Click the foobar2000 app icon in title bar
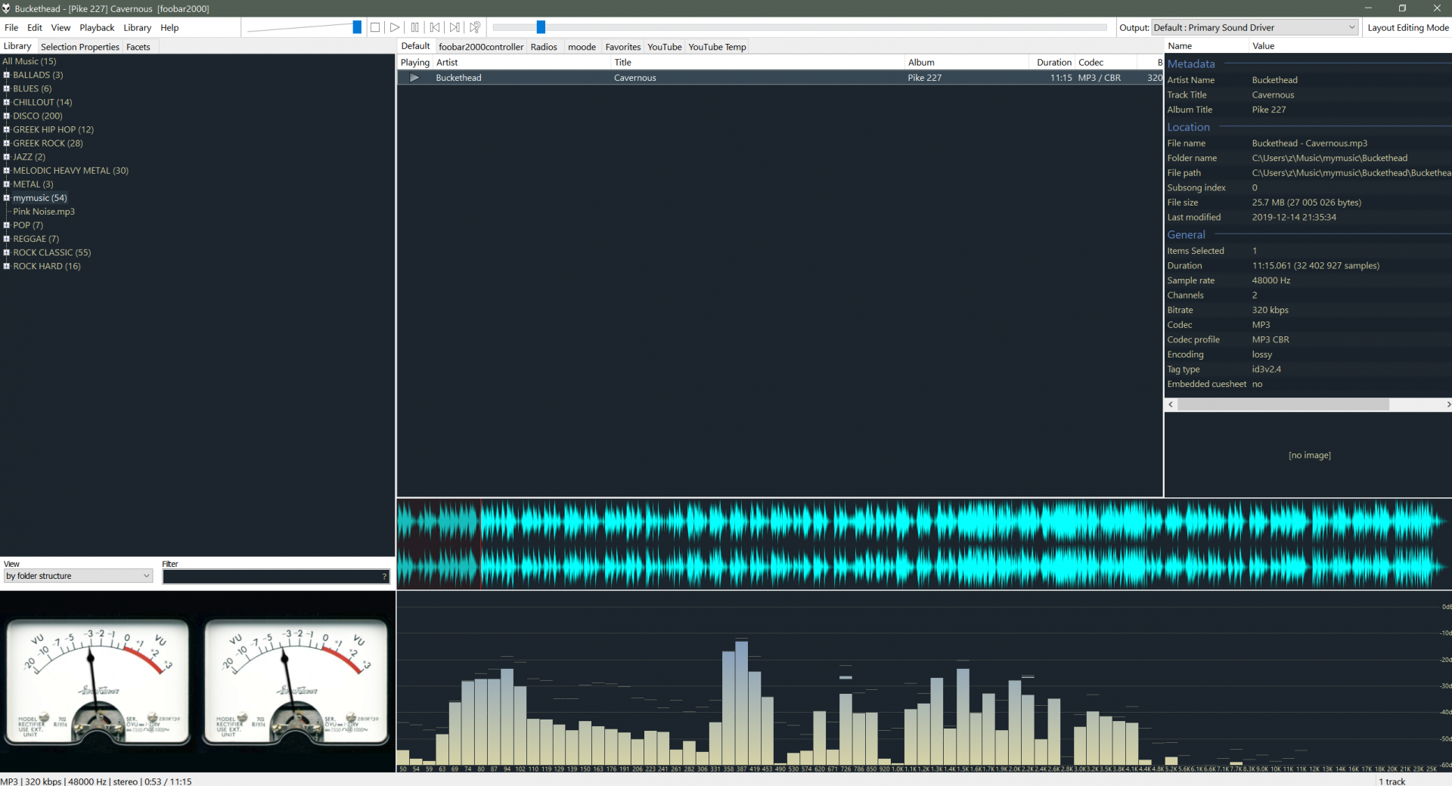This screenshot has height=786, width=1452. (x=7, y=8)
